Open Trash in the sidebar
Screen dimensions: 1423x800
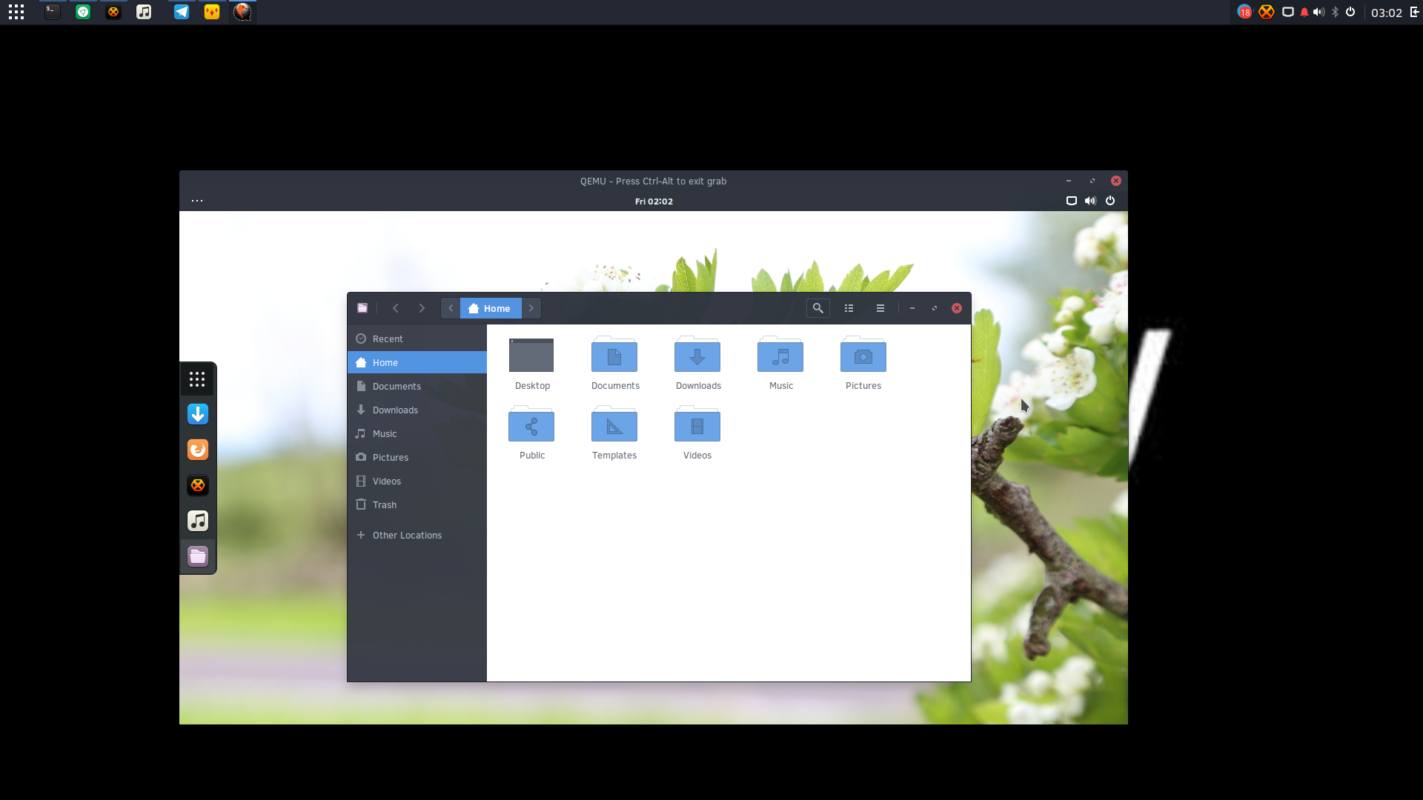417,504
